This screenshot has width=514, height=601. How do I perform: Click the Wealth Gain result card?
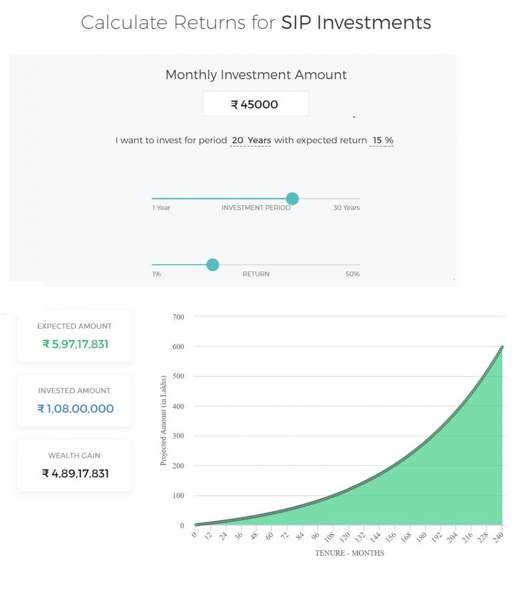(x=75, y=465)
